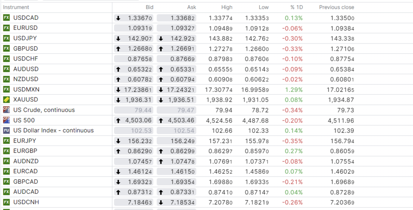
Task: Click the FX icon next to USDCNH
Action: [x=6, y=202]
